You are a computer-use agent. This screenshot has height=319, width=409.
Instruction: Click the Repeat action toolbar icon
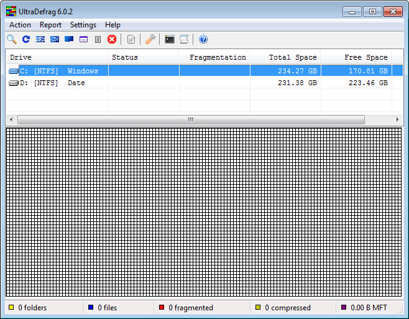(x=26, y=39)
